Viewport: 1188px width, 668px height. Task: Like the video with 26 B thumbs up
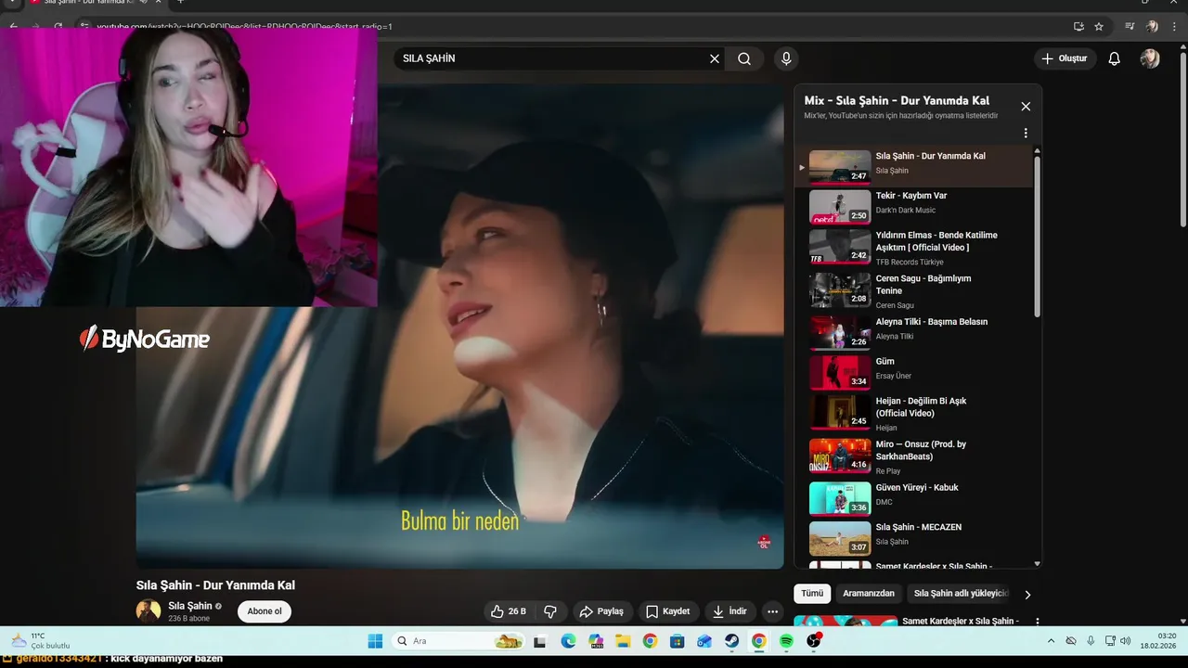tap(509, 611)
